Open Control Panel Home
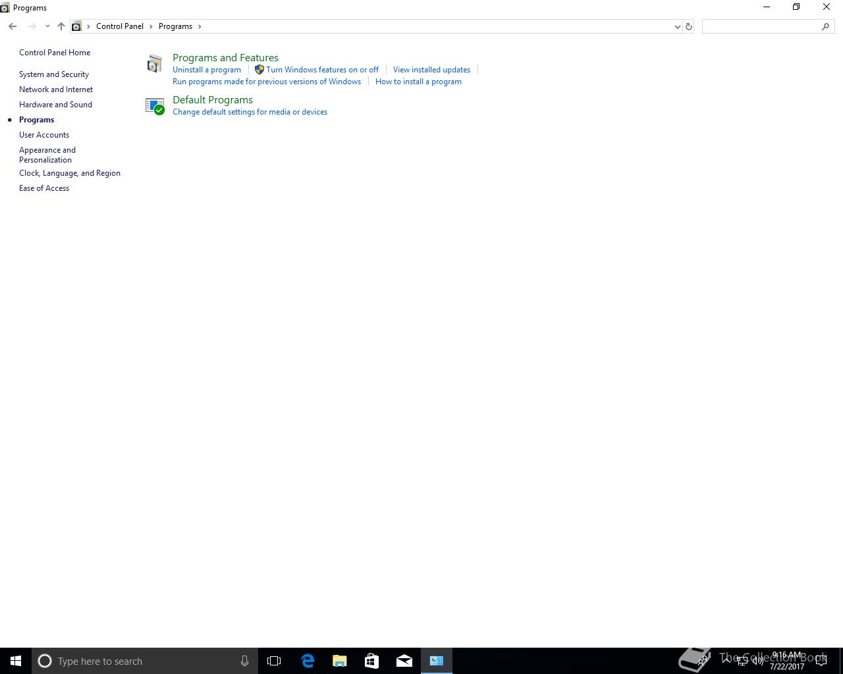The image size is (843, 674). pyautogui.click(x=55, y=53)
